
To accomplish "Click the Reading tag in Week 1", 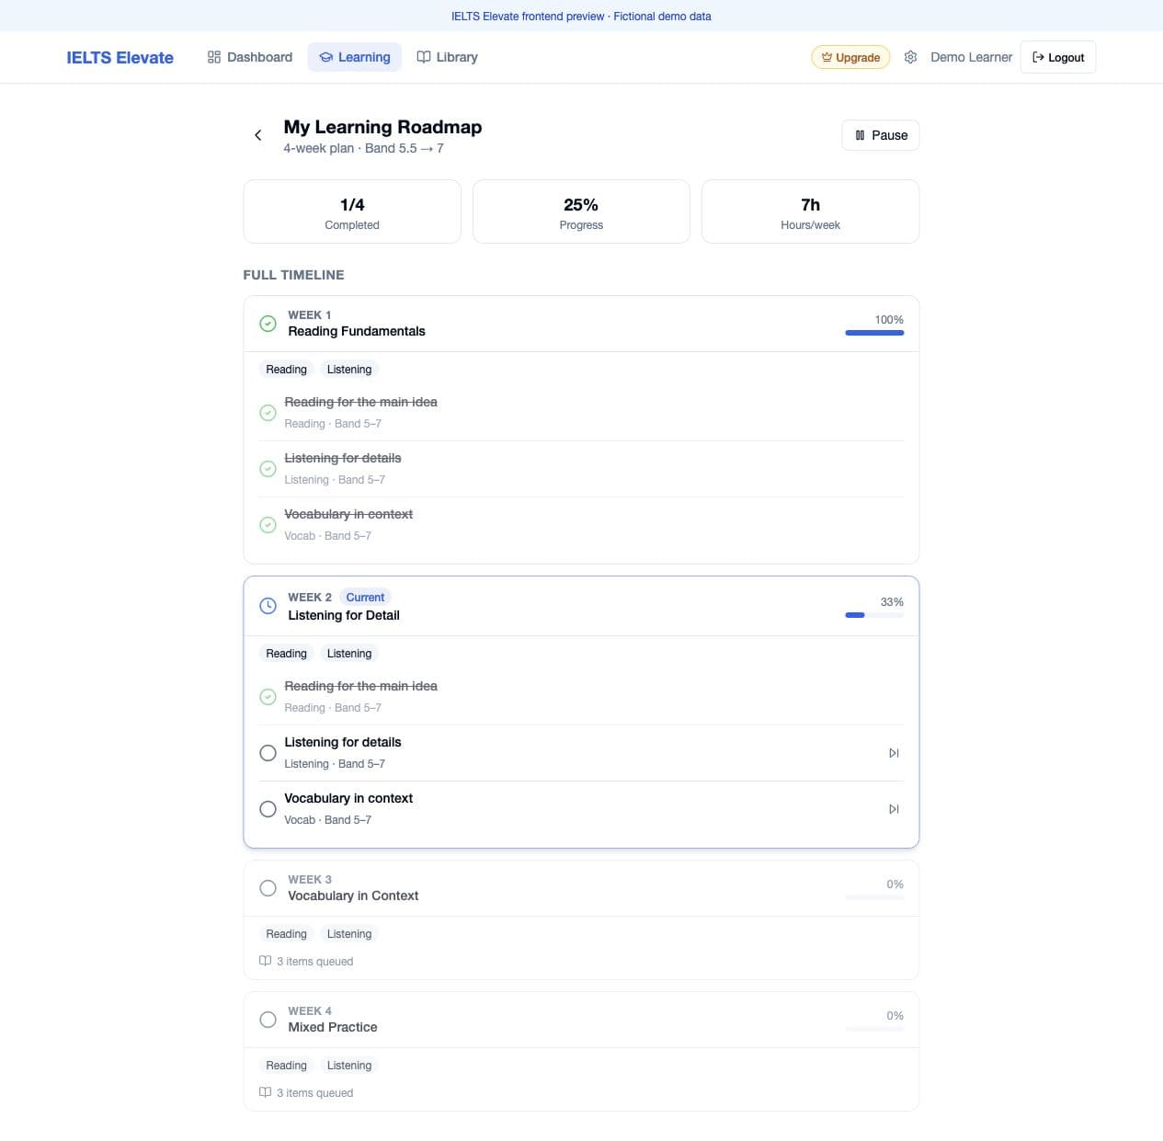I will coord(286,370).
